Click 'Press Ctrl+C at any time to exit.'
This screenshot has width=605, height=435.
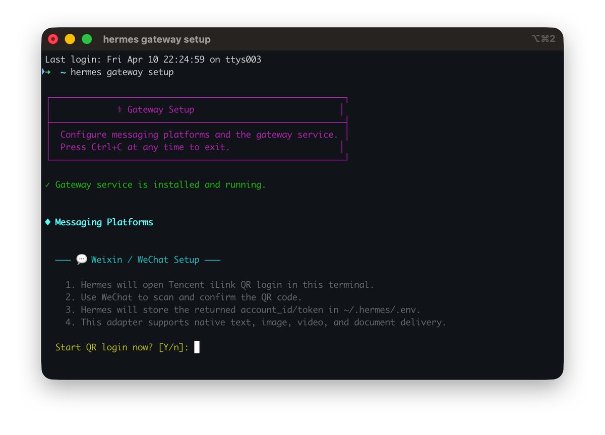point(145,147)
